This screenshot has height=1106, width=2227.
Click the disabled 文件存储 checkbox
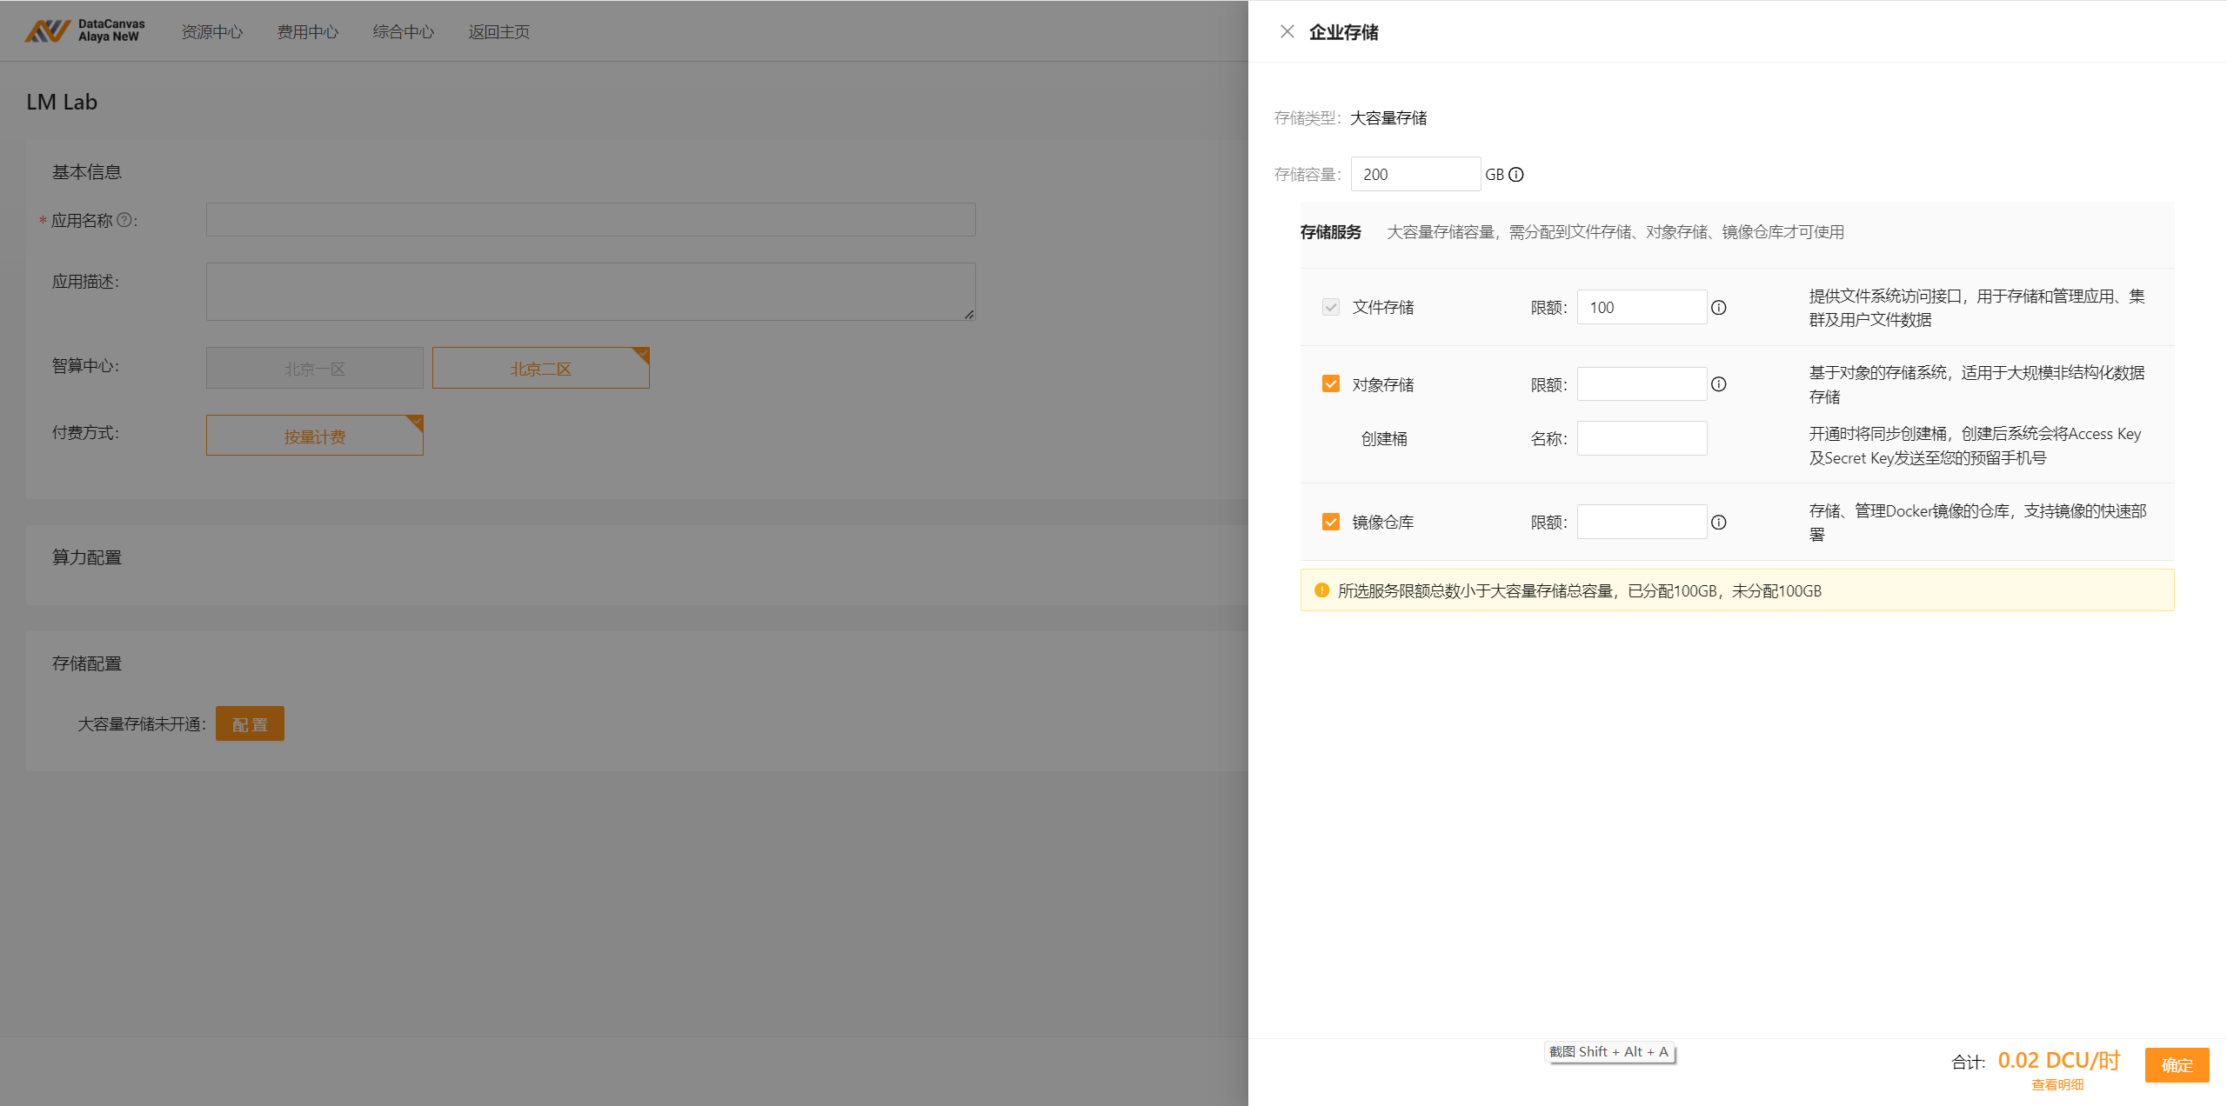(x=1330, y=307)
